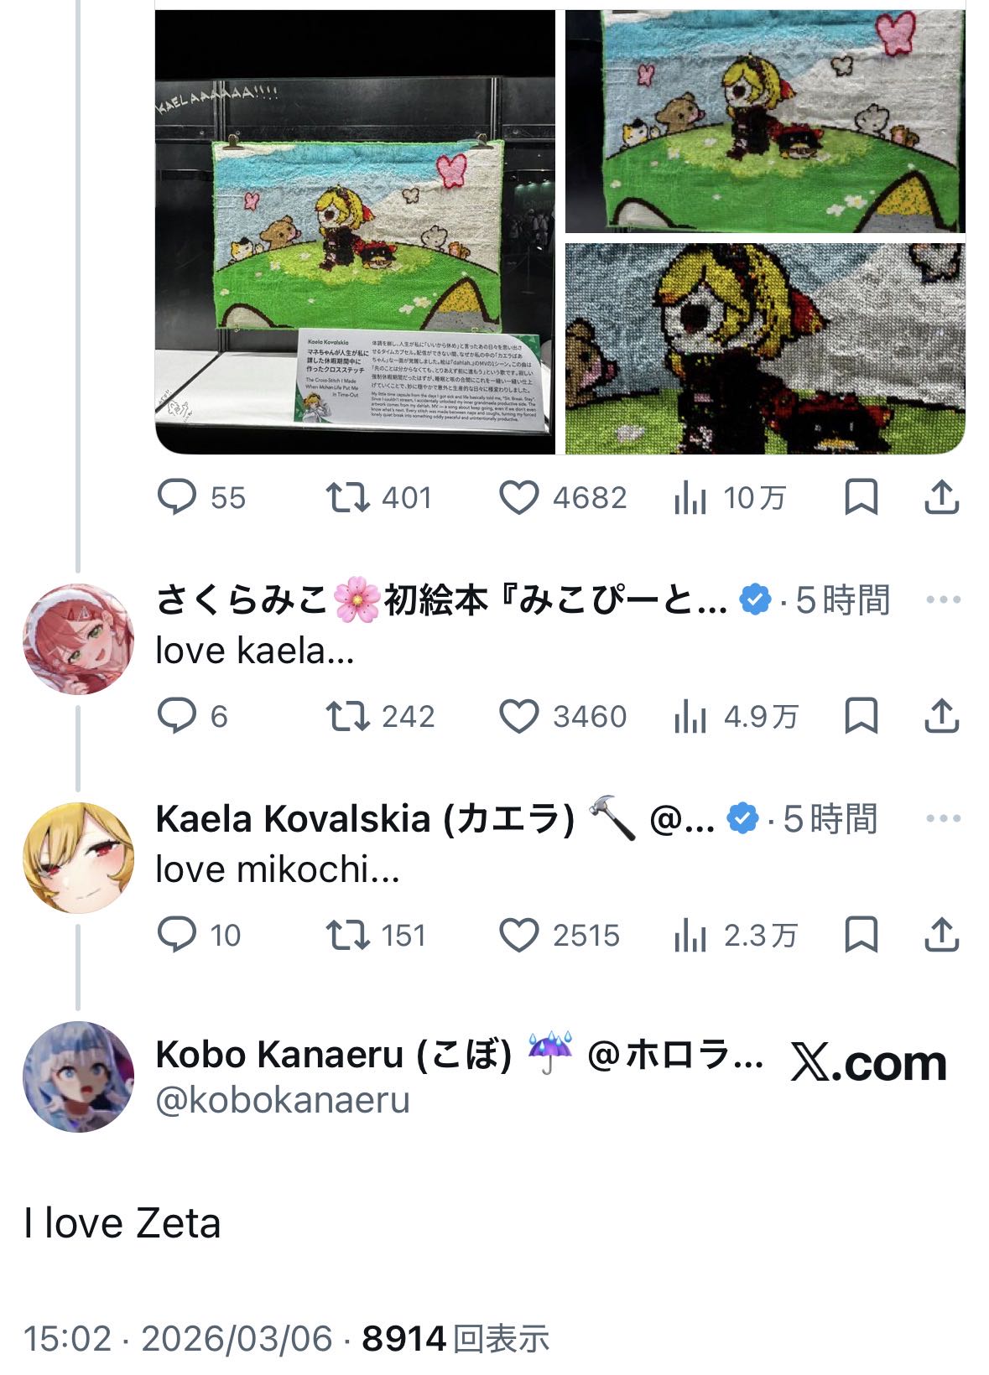Like Sakura Miko's "love kaela..." tweet
Screen dimensions: 989x1375
519,716
